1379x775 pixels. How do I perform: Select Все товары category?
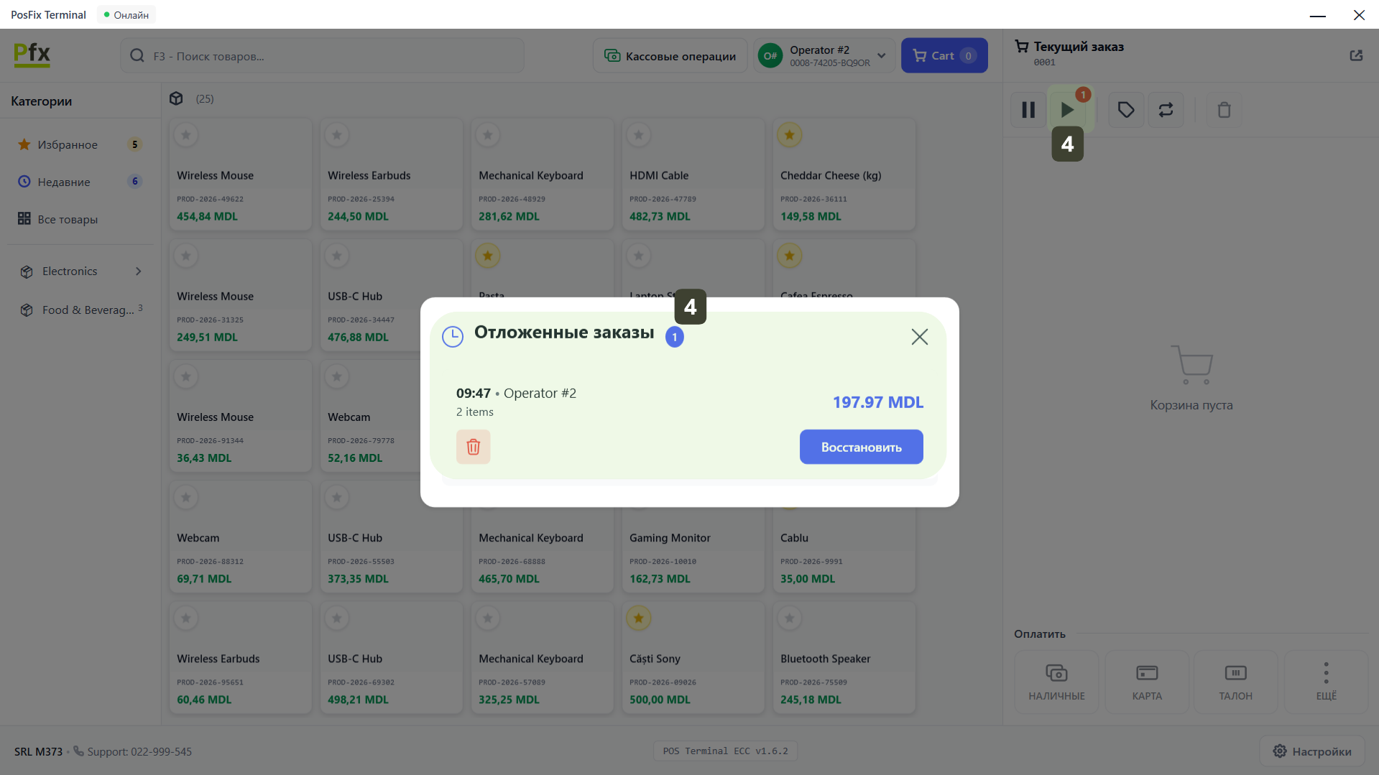coord(68,219)
